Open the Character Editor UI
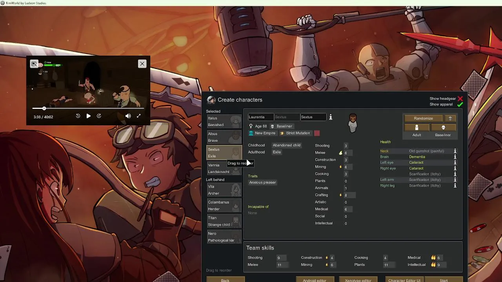Image resolution: width=502 pixels, height=282 pixels. click(404, 280)
